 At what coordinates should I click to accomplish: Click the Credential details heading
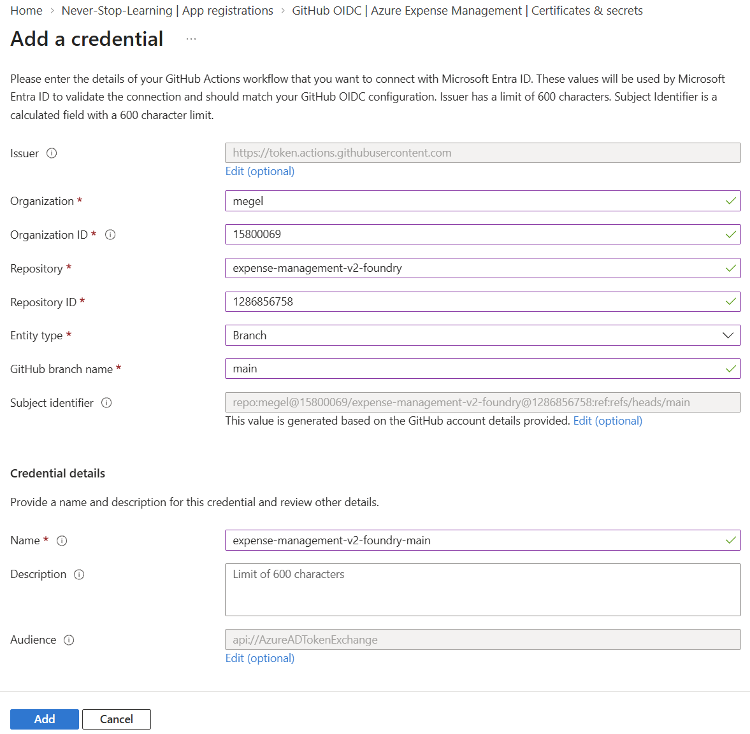58,474
